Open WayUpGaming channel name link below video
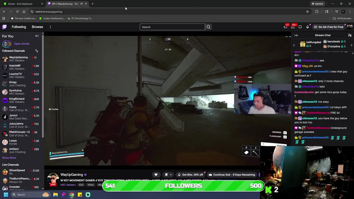This screenshot has height=199, width=354. 72,175
